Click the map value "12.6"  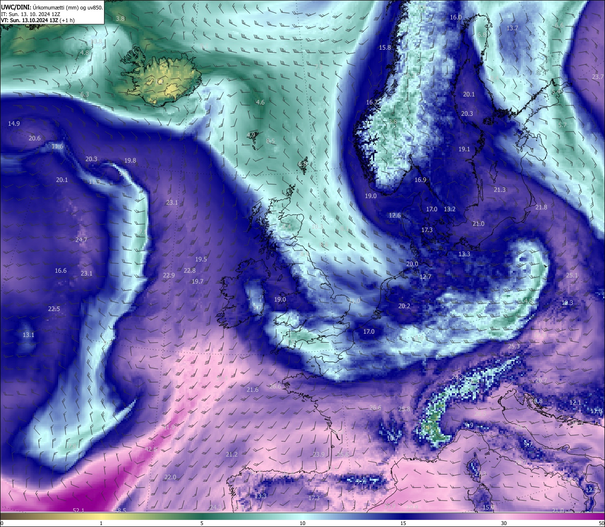tap(395, 215)
